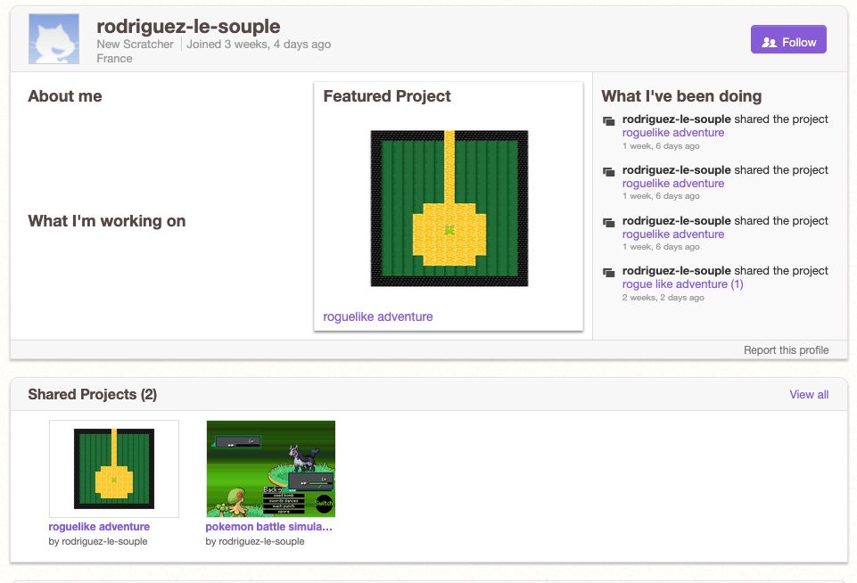The width and height of the screenshot is (857, 583).
Task: Open pokemon battle simula... project title
Action: click(x=269, y=527)
